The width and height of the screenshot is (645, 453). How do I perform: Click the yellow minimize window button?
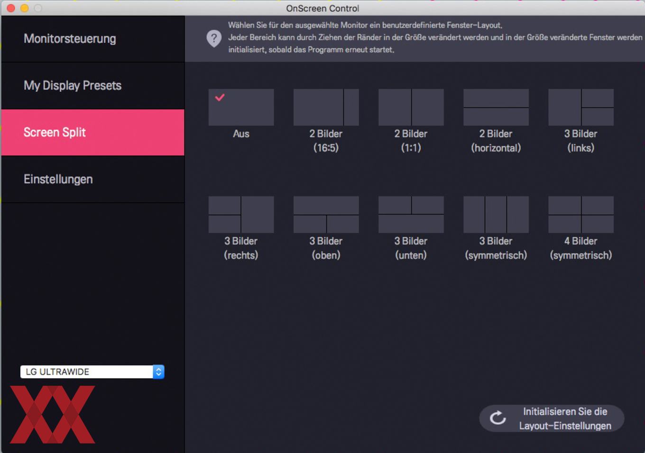24,8
